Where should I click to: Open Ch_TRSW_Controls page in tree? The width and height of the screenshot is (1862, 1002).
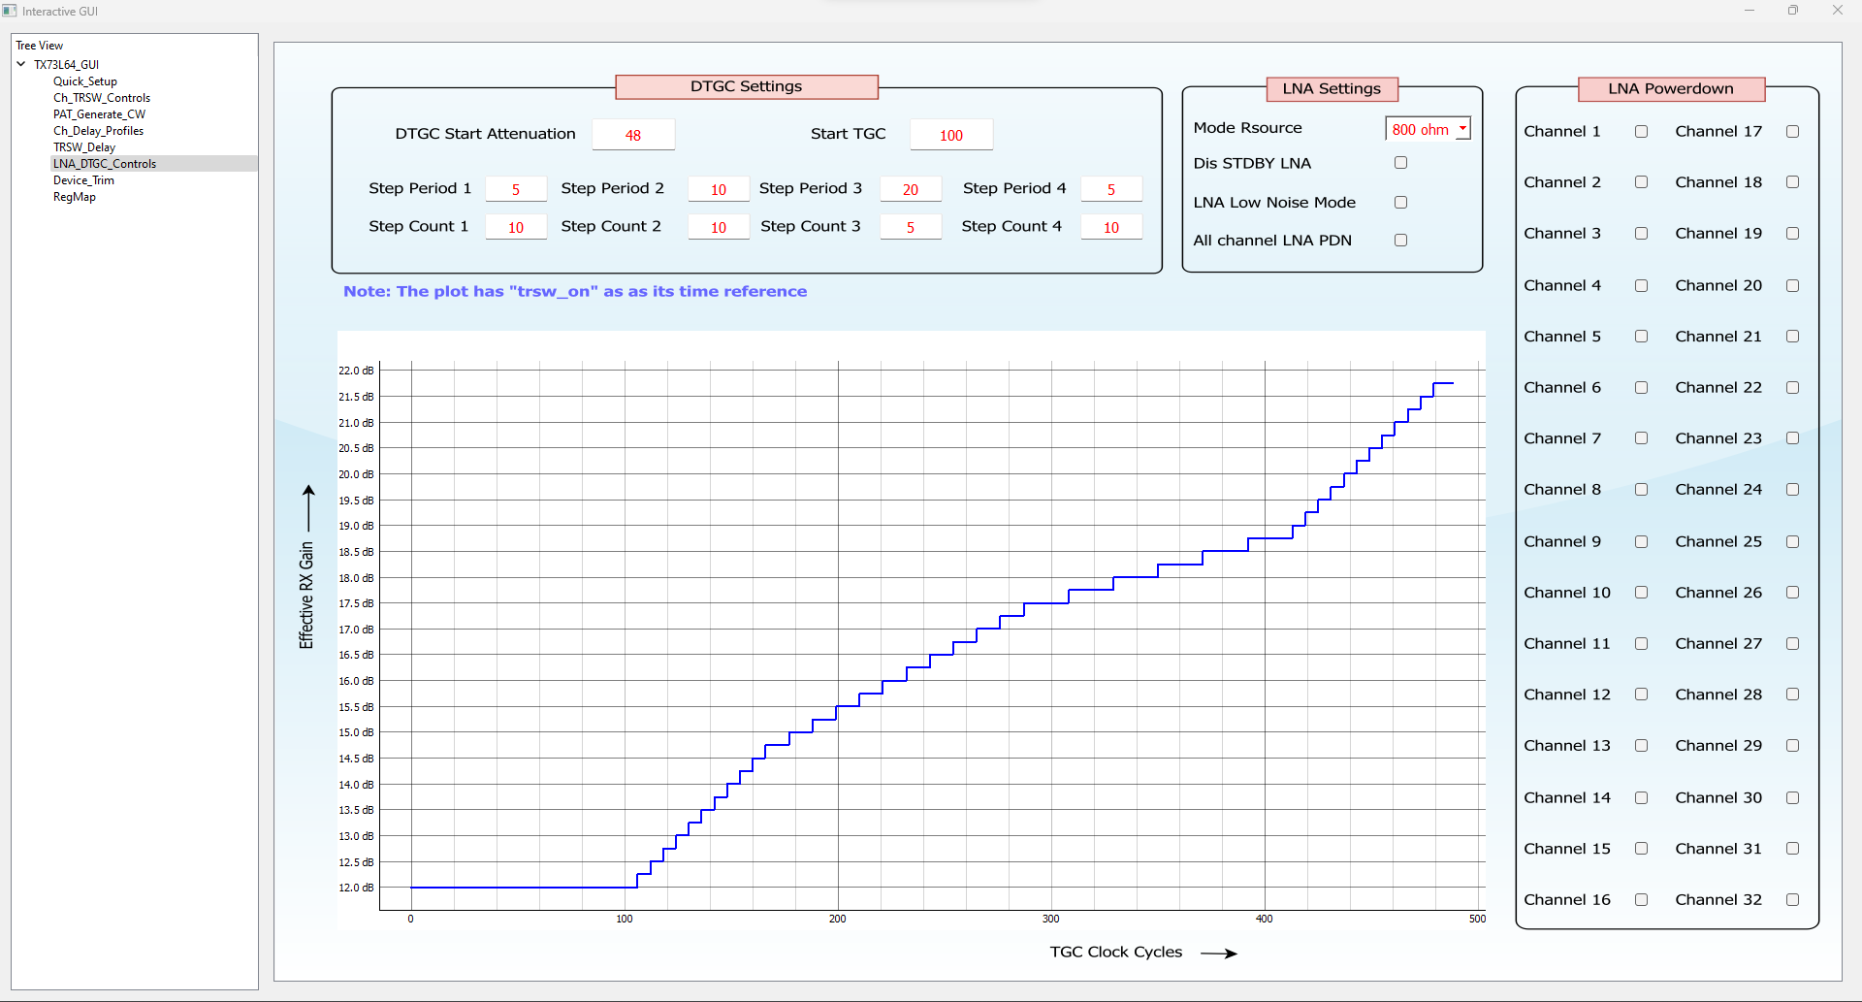pos(102,98)
